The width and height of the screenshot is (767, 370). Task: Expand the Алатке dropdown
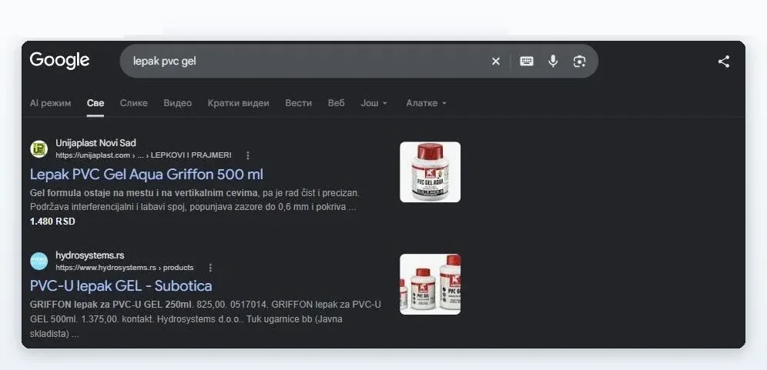pyautogui.click(x=426, y=103)
